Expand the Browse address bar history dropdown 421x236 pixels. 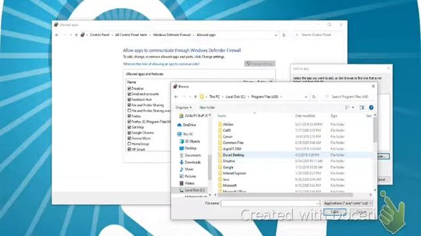(306, 97)
